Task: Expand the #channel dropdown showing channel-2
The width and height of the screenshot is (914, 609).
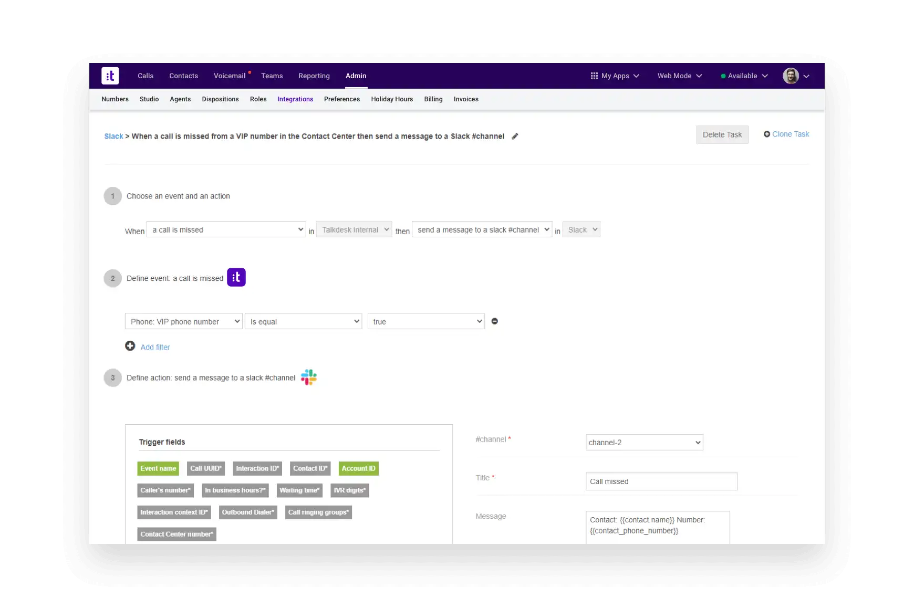Action: [644, 443]
